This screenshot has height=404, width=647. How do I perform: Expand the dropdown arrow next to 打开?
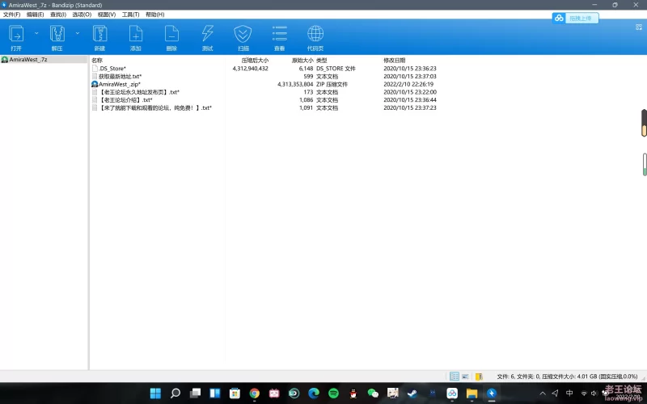[36, 33]
